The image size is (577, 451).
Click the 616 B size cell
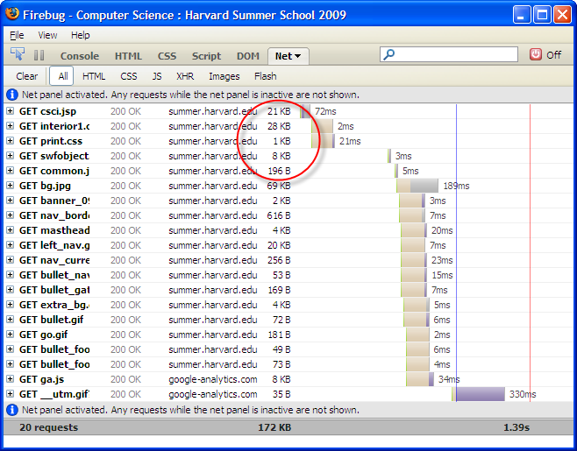279,215
